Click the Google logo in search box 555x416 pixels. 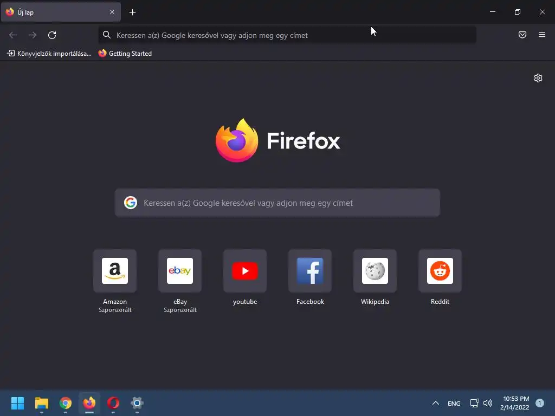coord(131,203)
